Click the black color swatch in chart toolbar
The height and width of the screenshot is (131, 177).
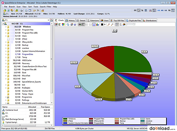click(102, 24)
